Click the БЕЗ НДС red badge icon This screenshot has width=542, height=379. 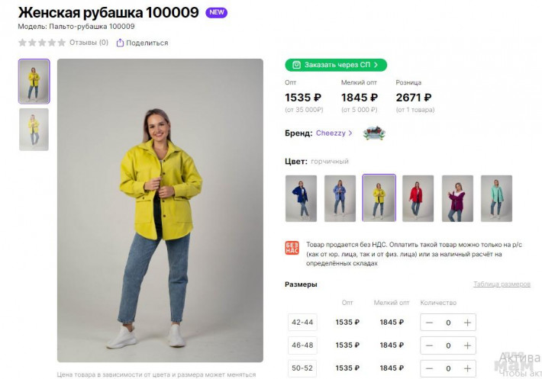[x=292, y=249]
